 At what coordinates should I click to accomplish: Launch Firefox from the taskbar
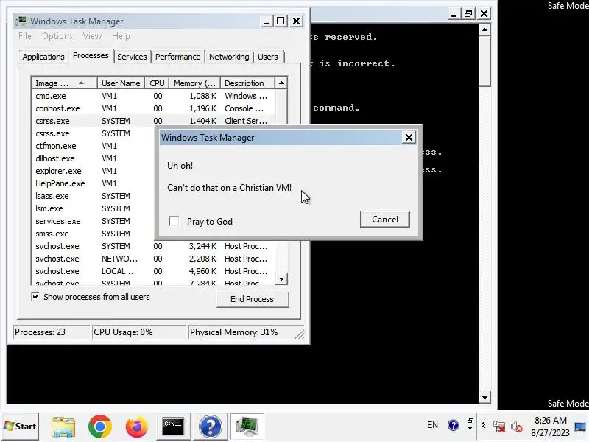[136, 427]
